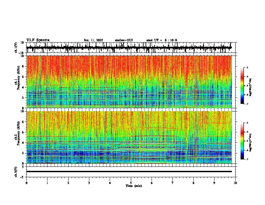
Task: Click the "8" tick on the time axis
Action: click(193, 183)
